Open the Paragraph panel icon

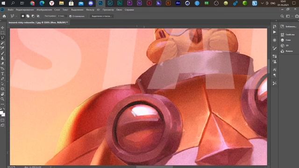point(274,75)
